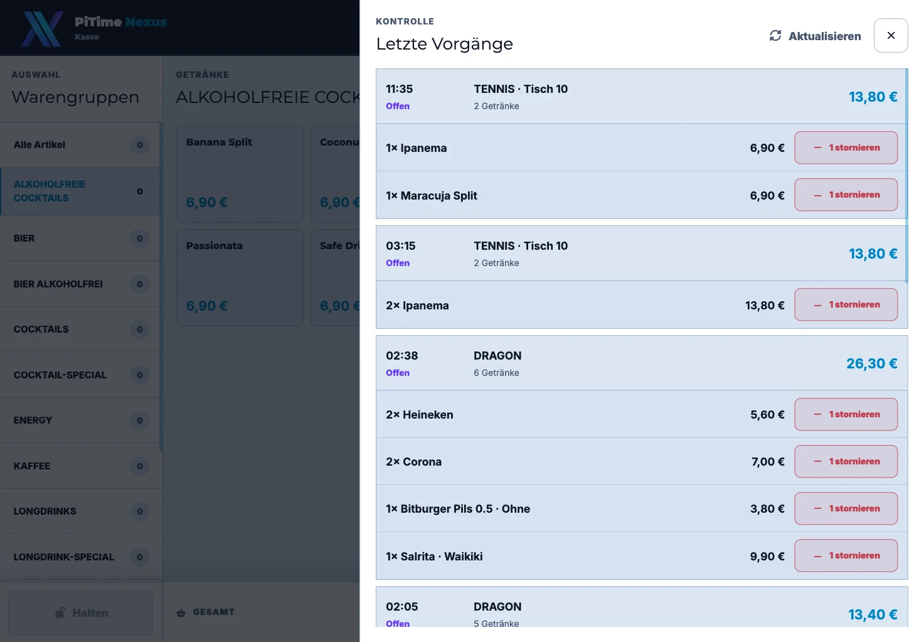Viewport: 924px width, 642px height.
Task: Cancel one Ipanema in the 11:35 order
Action: pyautogui.click(x=846, y=147)
